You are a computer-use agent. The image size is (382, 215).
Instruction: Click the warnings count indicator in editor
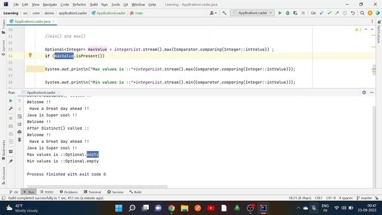(358, 29)
